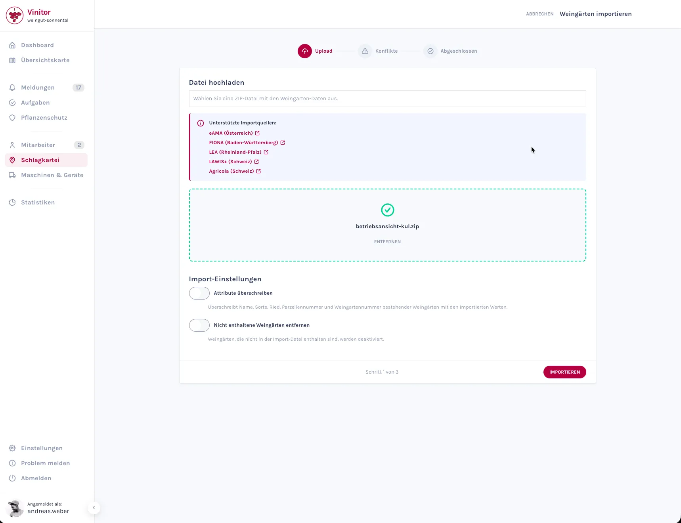The image size is (681, 523).
Task: Click external link icon next to eAMA
Action: coord(257,133)
